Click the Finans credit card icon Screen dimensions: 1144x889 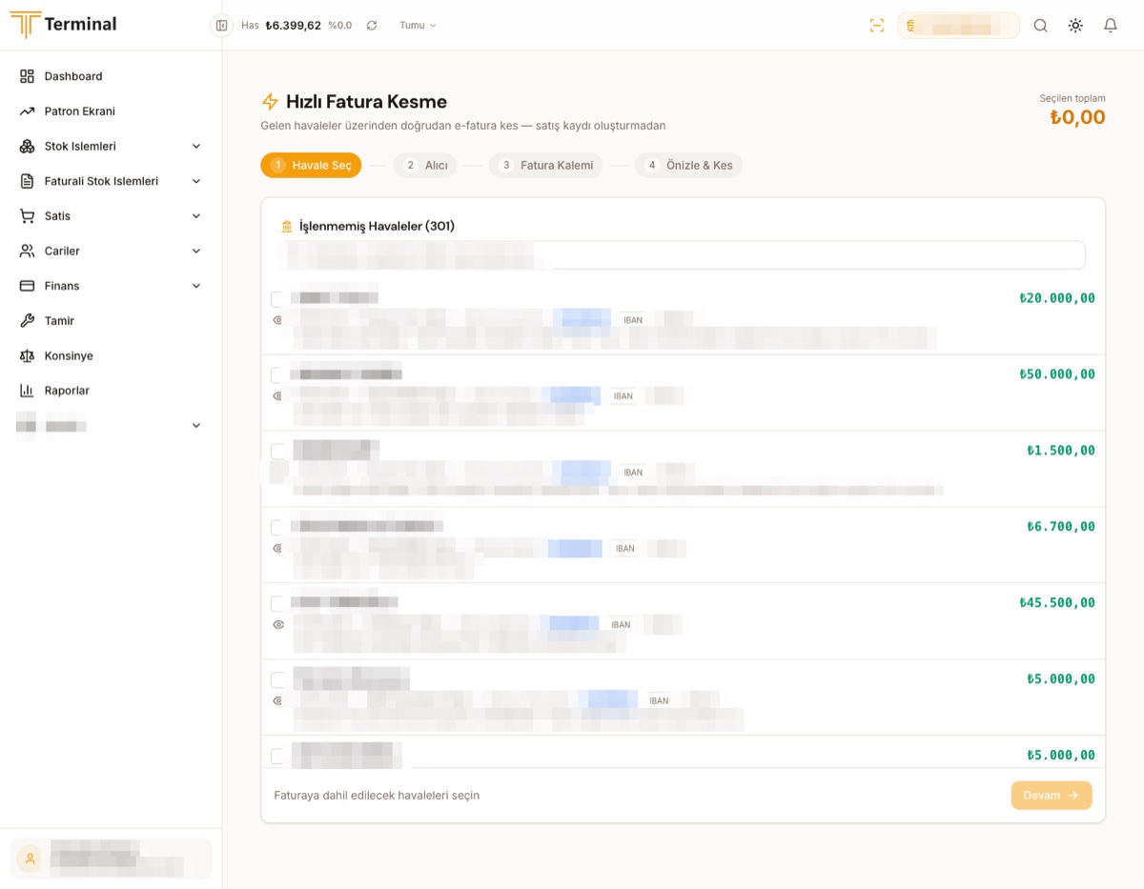(27, 286)
